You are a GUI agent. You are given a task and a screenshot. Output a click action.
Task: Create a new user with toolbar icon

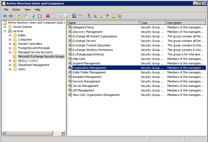pyautogui.click(x=89, y=16)
